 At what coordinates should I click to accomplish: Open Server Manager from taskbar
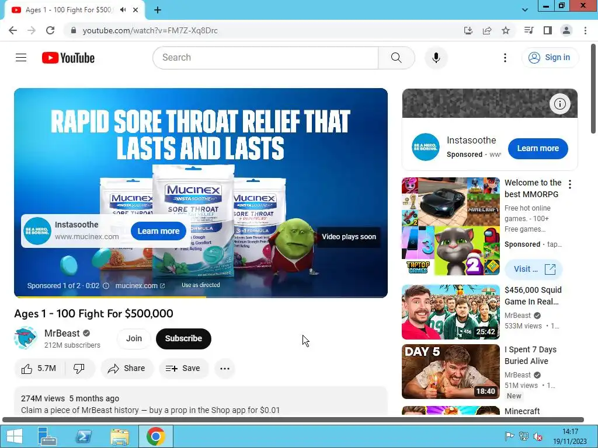[47, 436]
